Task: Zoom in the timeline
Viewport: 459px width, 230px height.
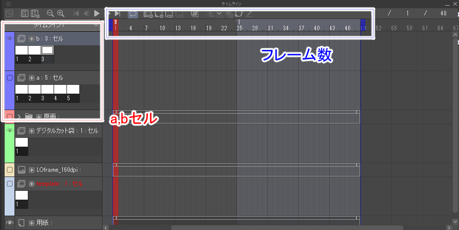Action: 61,13
